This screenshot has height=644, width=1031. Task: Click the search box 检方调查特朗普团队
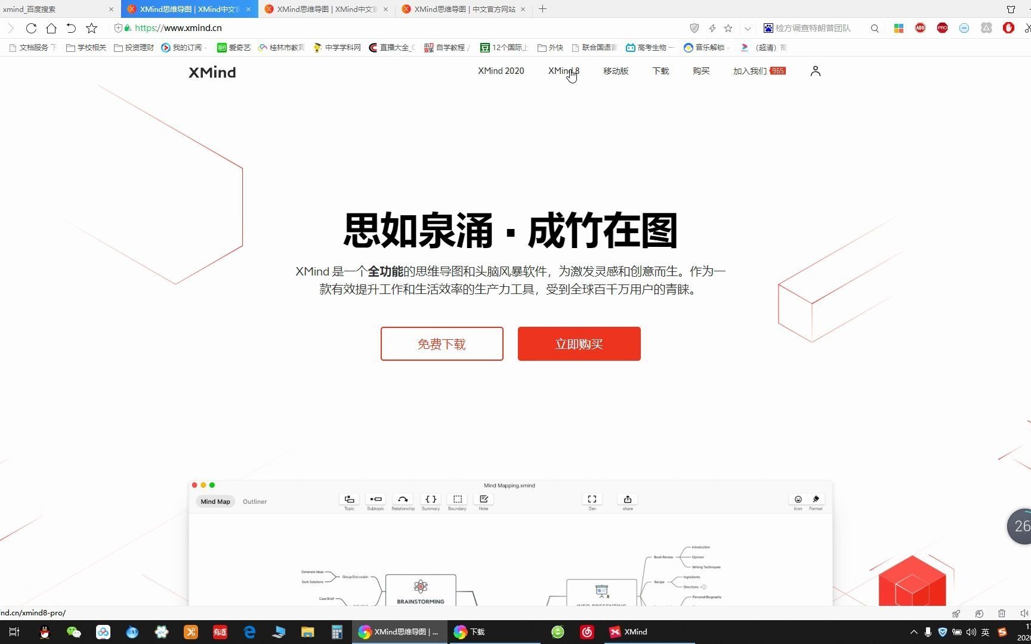pyautogui.click(x=814, y=28)
